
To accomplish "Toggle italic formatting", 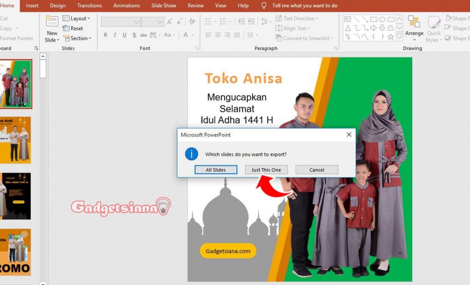I will pyautogui.click(x=115, y=35).
